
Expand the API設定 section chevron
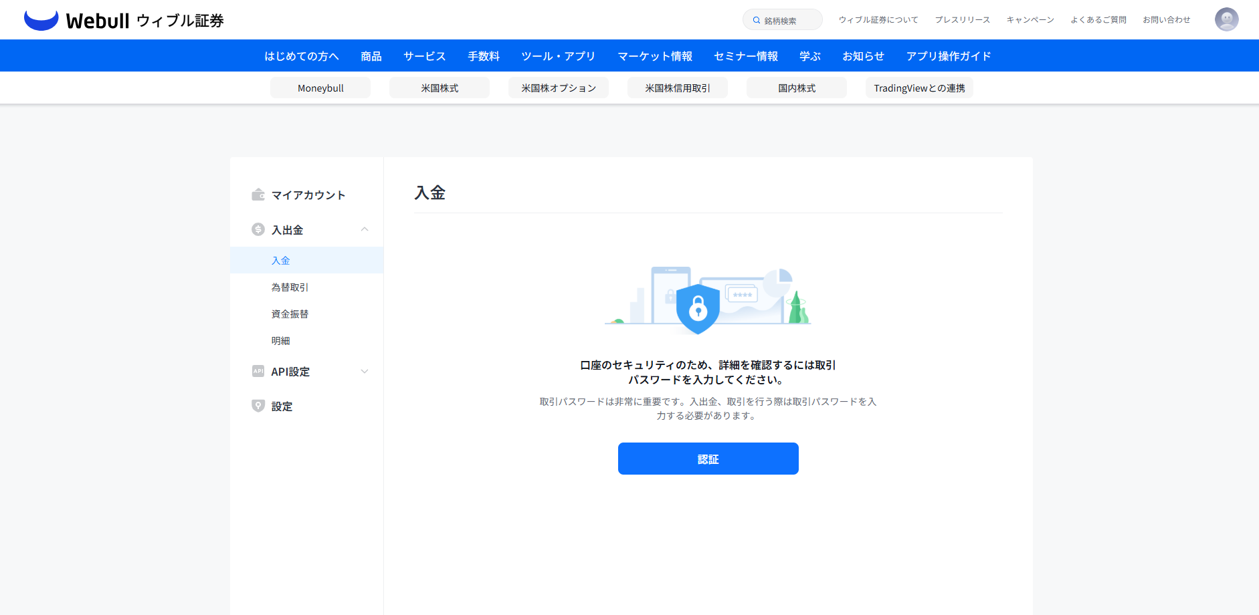[x=365, y=371]
